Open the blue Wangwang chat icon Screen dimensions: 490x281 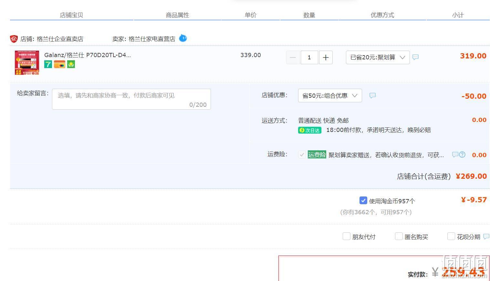pos(183,38)
